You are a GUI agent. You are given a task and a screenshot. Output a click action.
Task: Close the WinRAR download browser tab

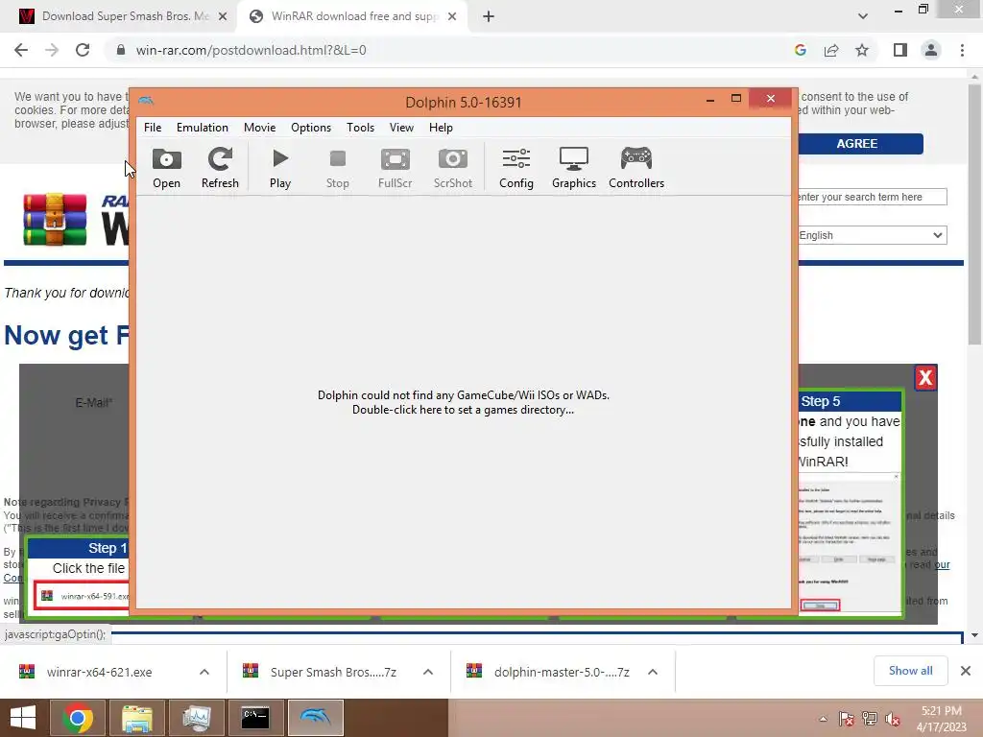click(452, 17)
